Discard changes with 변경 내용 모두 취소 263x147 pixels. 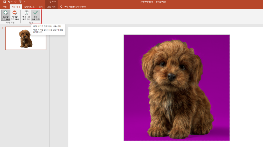pyautogui.click(x=26, y=15)
